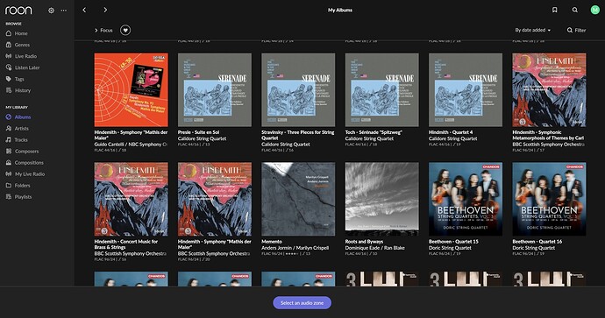The height and width of the screenshot is (318, 605).
Task: Click the Composers icon in sidebar
Action: (x=9, y=151)
